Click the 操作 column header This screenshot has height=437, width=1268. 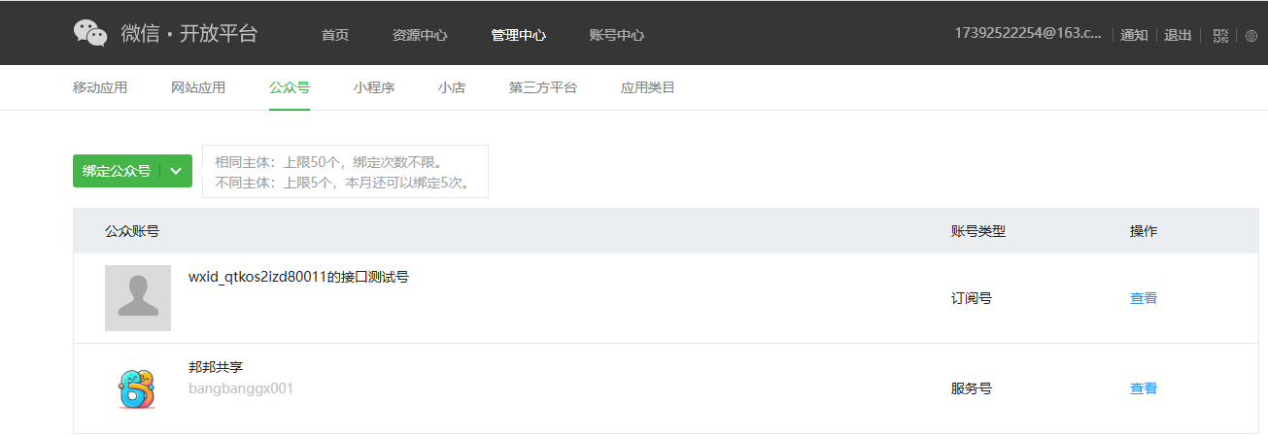[x=1144, y=231]
